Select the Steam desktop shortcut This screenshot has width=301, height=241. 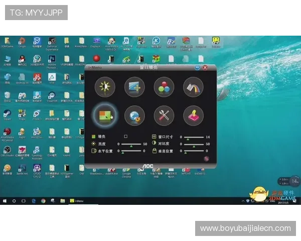(8, 114)
